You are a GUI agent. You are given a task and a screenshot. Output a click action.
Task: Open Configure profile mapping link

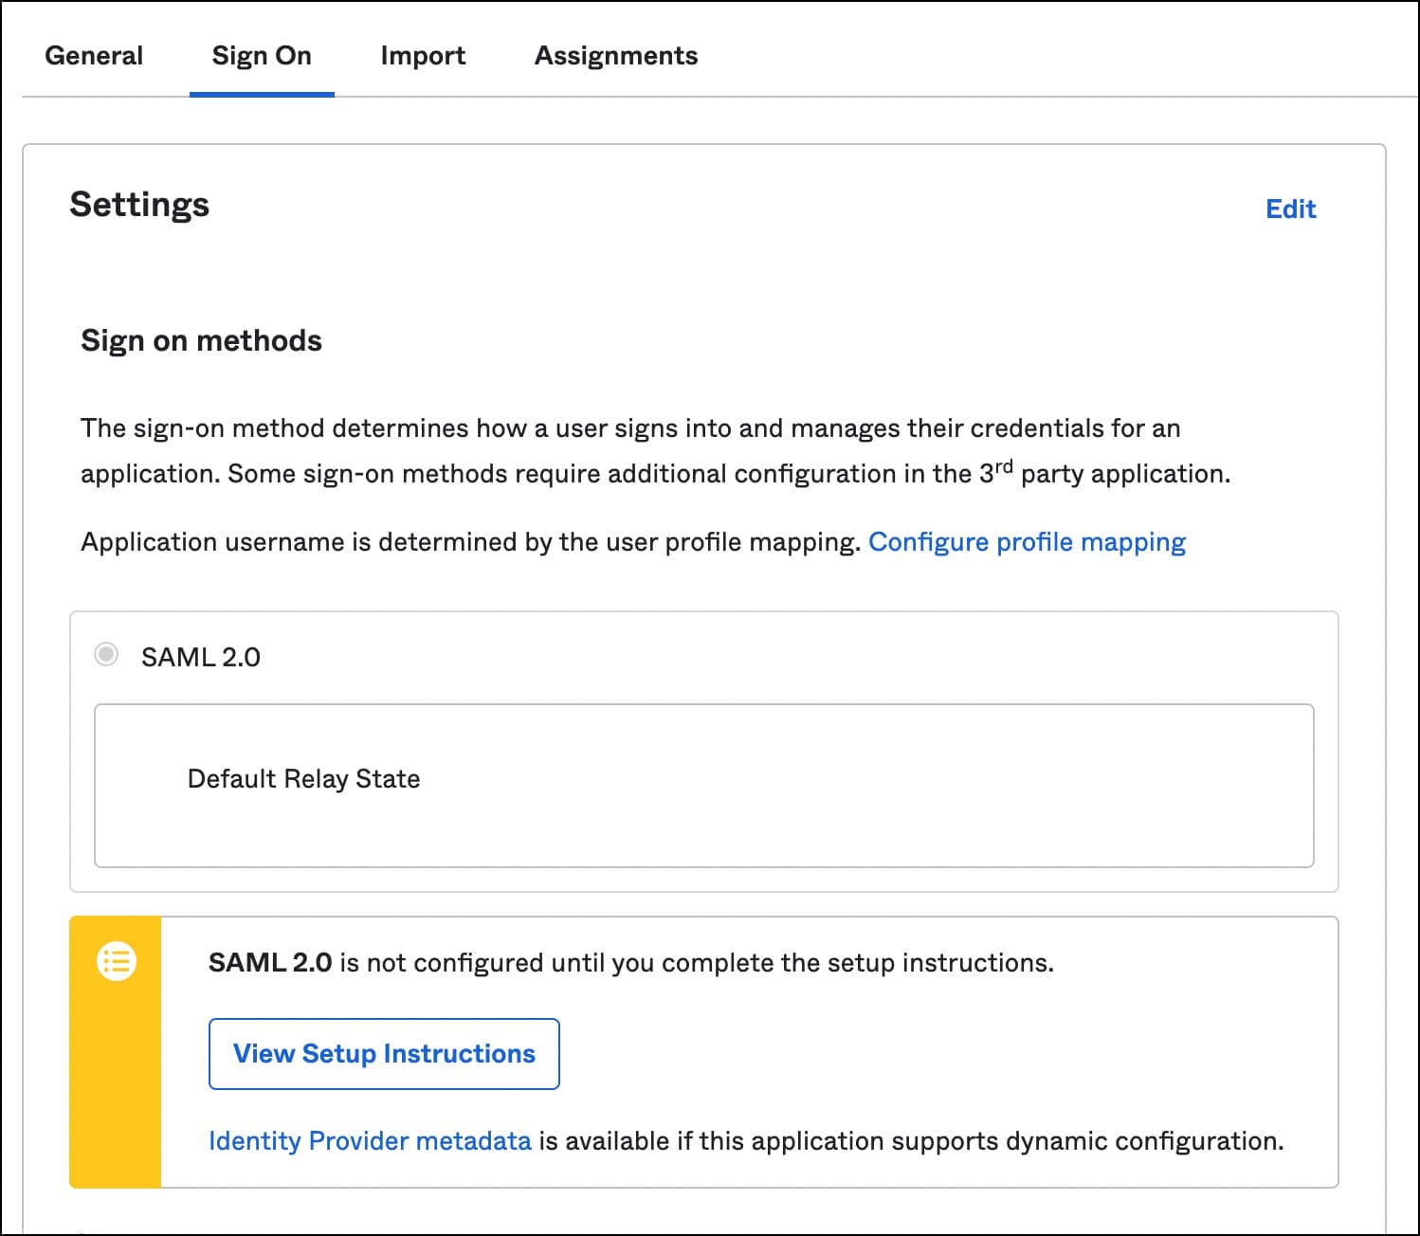(x=1027, y=542)
